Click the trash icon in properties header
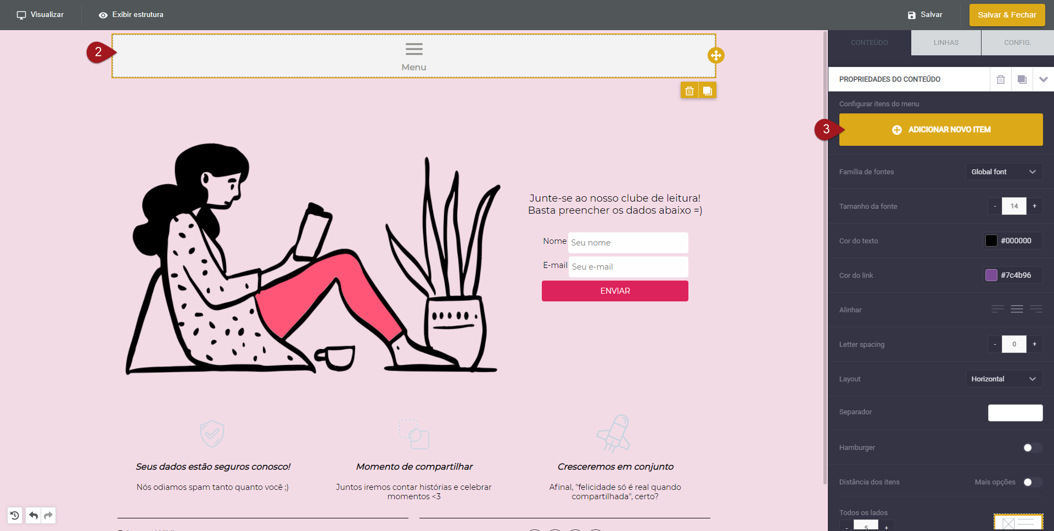 coord(1001,79)
